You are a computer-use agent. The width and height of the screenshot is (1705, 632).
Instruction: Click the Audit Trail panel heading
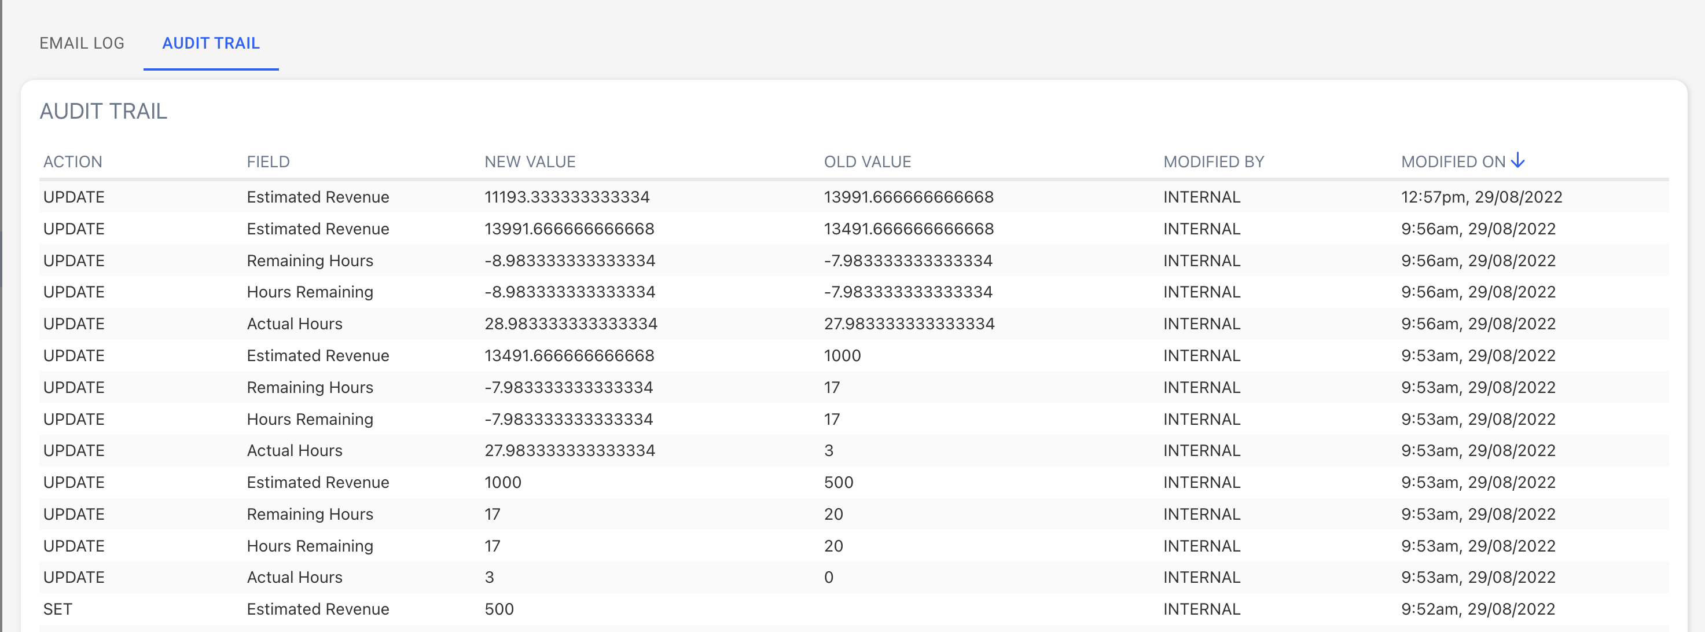[x=103, y=111]
